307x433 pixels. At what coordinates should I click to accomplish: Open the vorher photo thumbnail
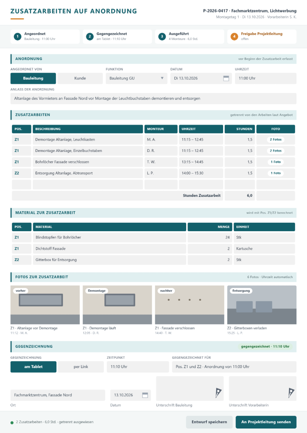click(x=45, y=305)
